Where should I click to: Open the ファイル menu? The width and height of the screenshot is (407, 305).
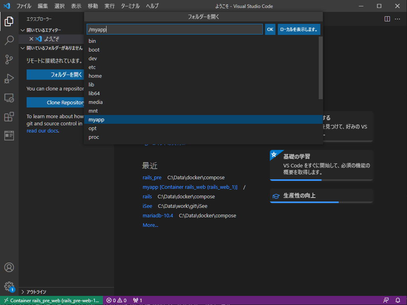pos(23,6)
